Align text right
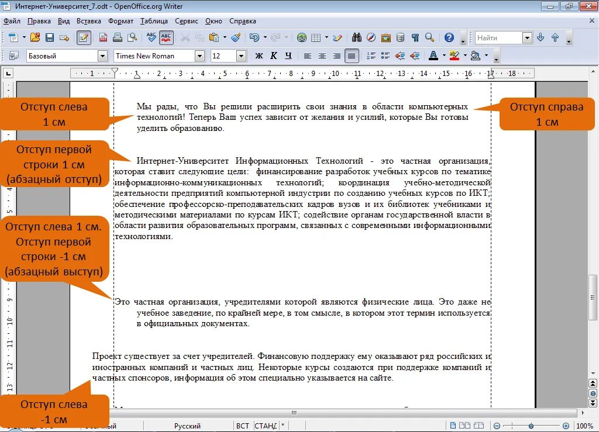The image size is (599, 432). coord(337,56)
